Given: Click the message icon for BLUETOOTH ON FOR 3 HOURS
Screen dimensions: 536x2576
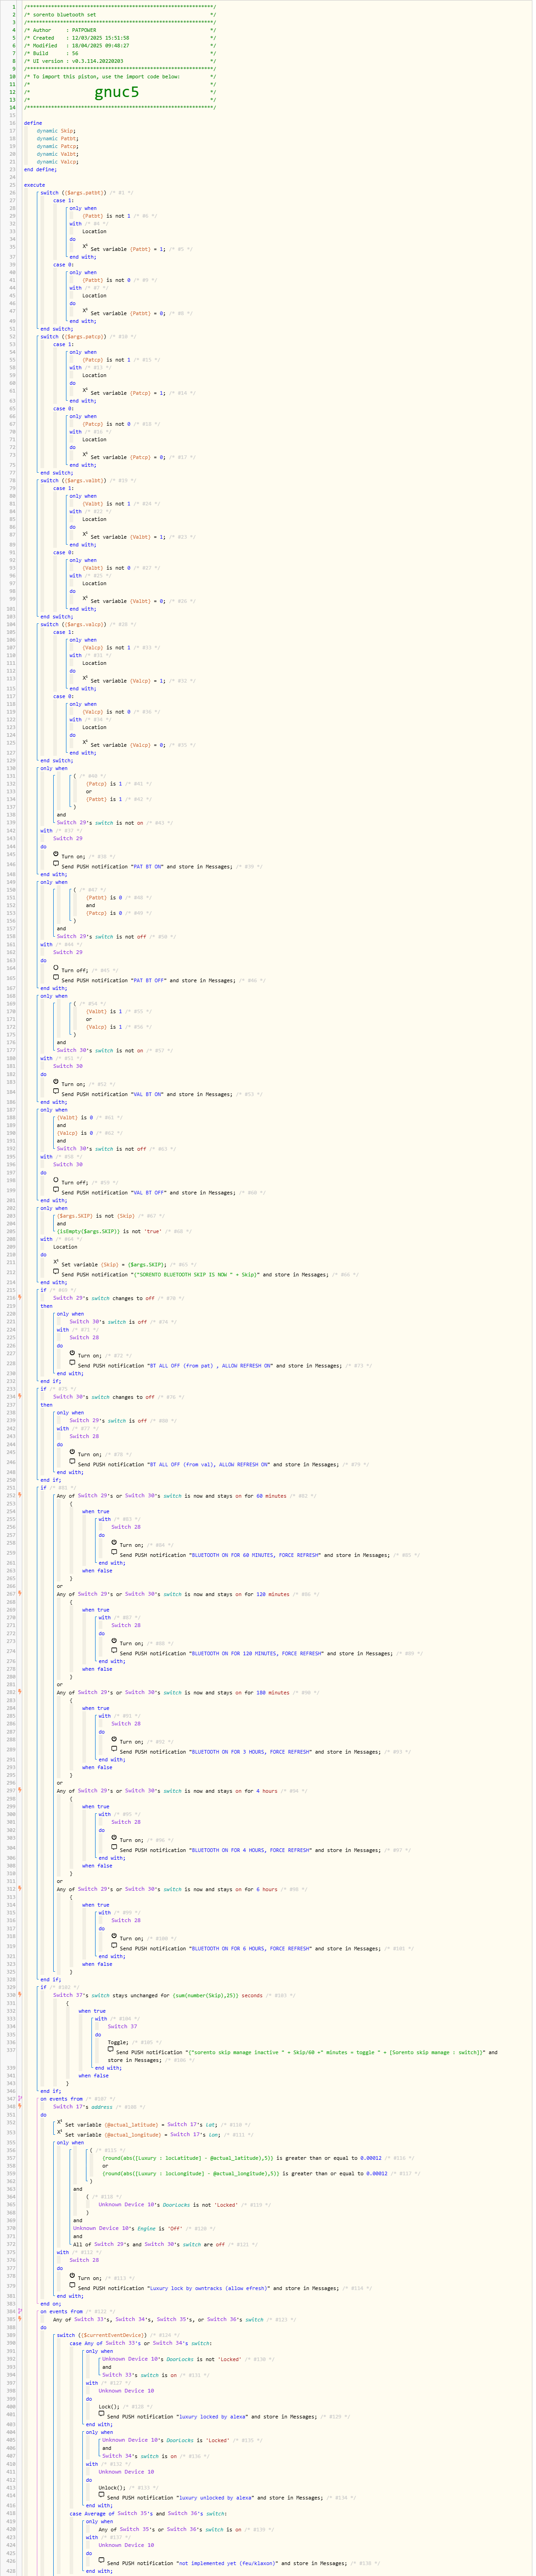Looking at the screenshot, I should [x=114, y=1750].
